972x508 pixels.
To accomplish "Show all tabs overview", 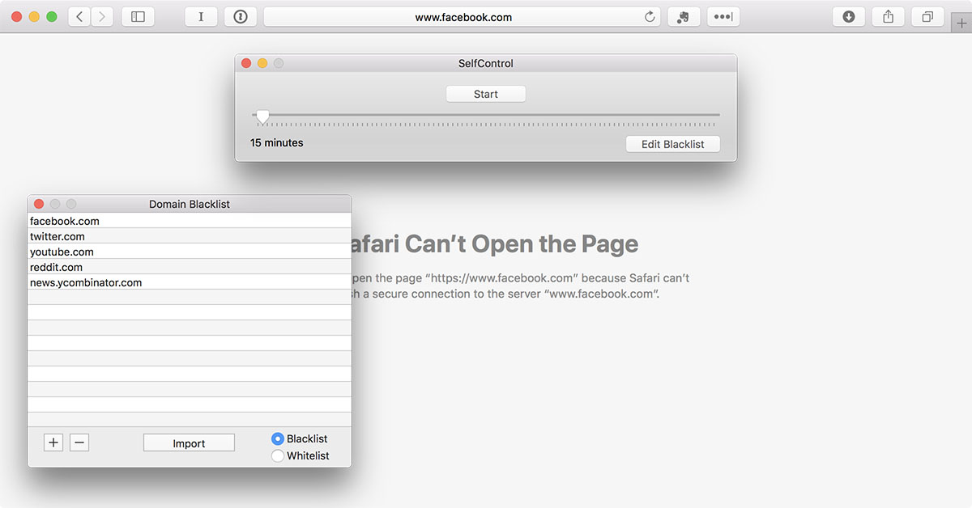I will (x=927, y=17).
